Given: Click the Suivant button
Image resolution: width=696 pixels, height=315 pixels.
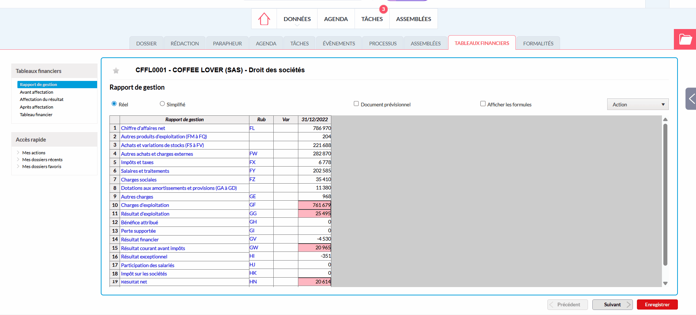Looking at the screenshot, I should click(x=613, y=304).
